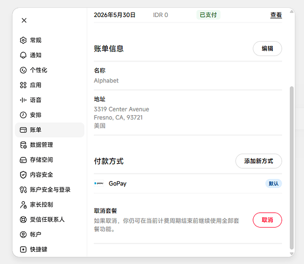Open 数据管理 section
This screenshot has height=264, width=304.
(50, 145)
